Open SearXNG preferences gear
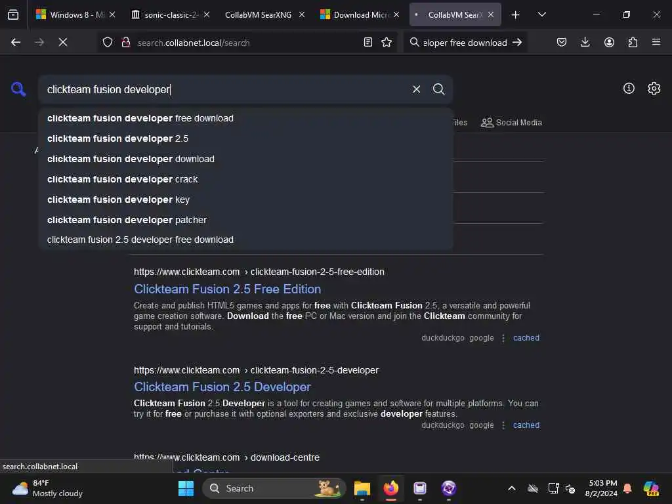 pyautogui.click(x=654, y=89)
